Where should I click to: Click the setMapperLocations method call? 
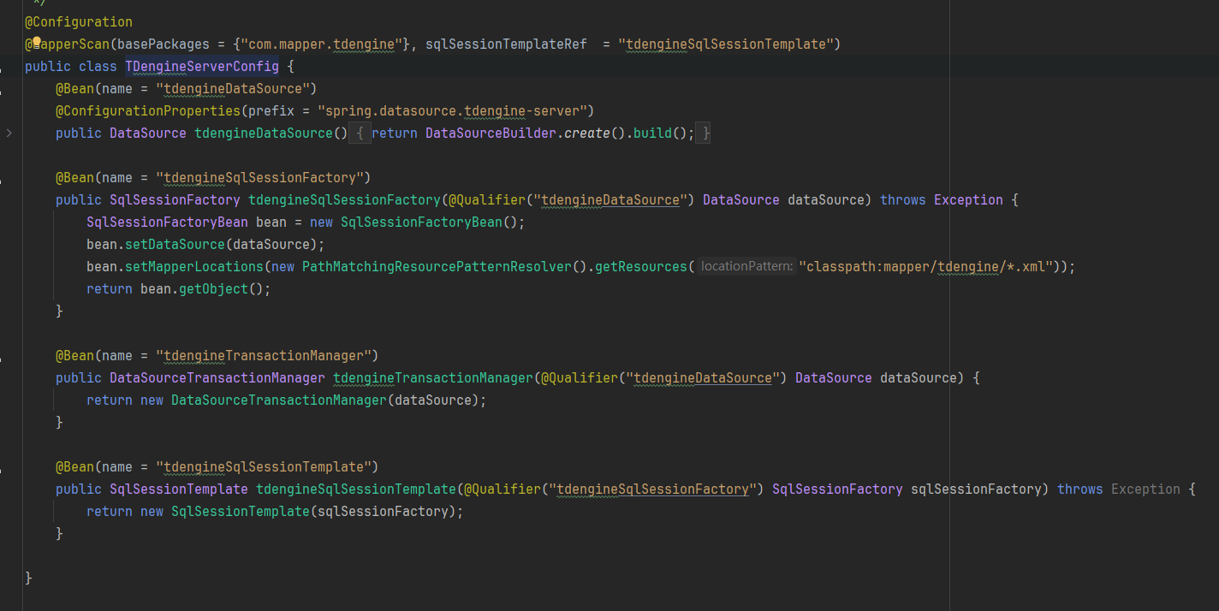(194, 266)
